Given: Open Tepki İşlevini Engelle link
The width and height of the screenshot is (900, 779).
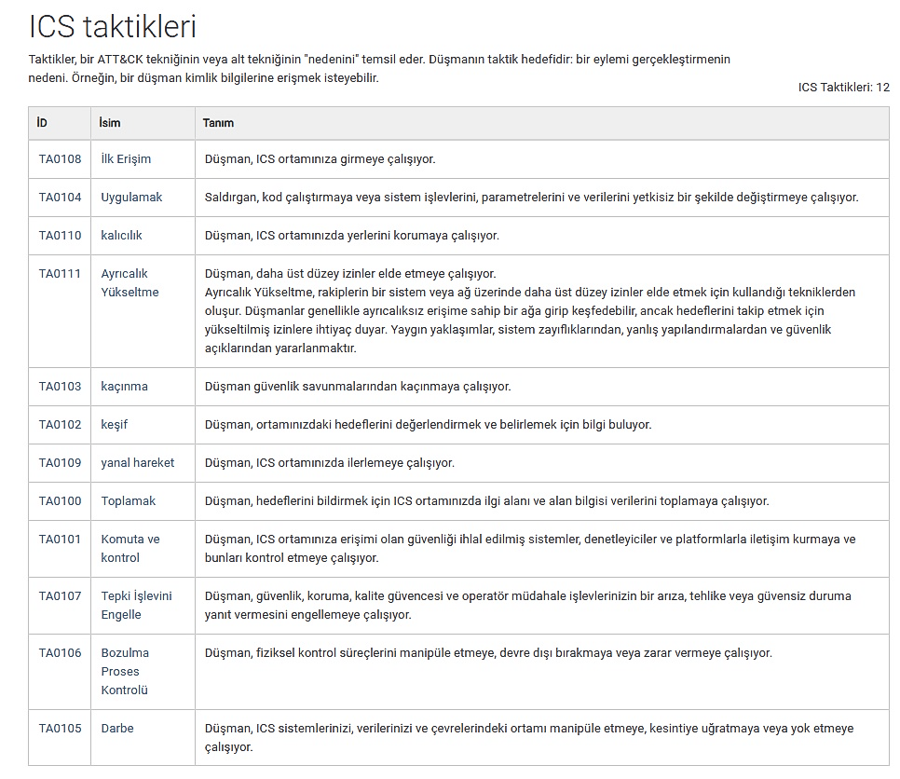Looking at the screenshot, I should click(x=136, y=605).
